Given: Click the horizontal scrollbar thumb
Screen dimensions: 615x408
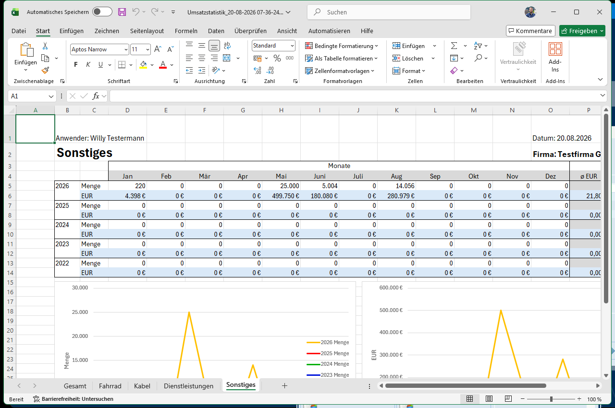Looking at the screenshot, I should point(466,385).
